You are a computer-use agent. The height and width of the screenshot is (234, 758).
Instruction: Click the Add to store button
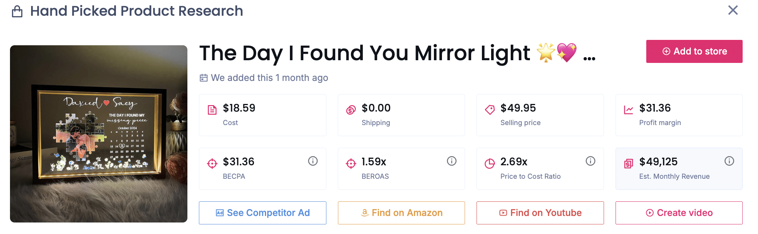pos(694,51)
